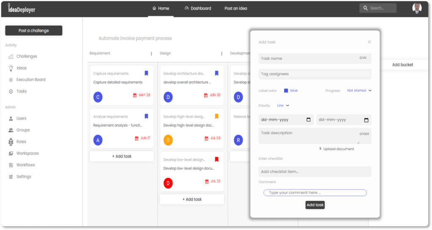Image resolution: width=432 pixels, height=230 pixels.
Task: Open the Design bucket three-dot menu
Action: click(221, 54)
